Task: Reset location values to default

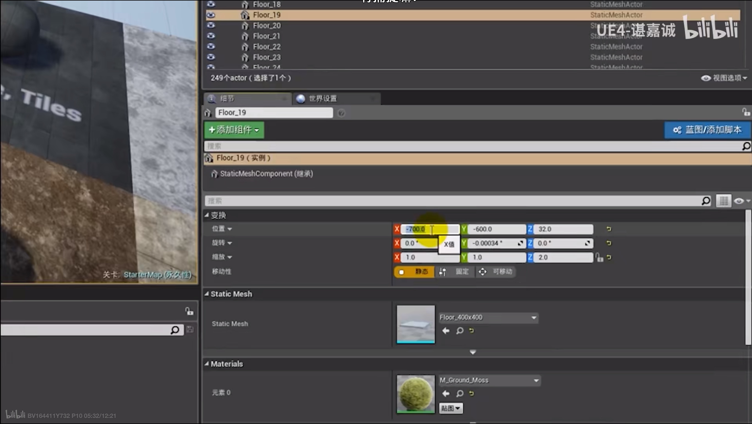Action: pyautogui.click(x=609, y=229)
